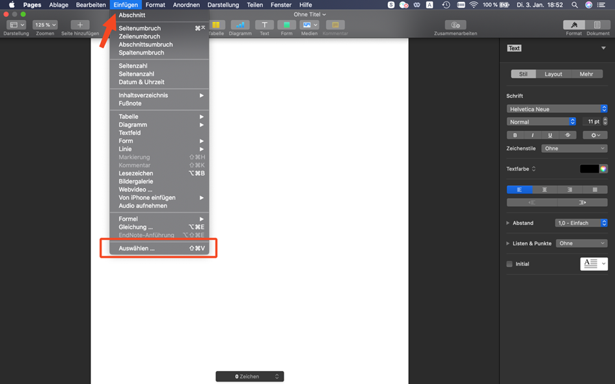Click the Zusammenarbeiten toolbar icon
This screenshot has width=615, height=384.
[456, 25]
